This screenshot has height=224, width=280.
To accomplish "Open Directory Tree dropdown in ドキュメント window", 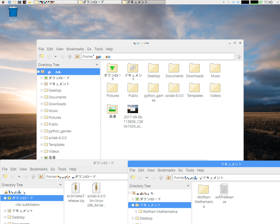I will 188,186.
